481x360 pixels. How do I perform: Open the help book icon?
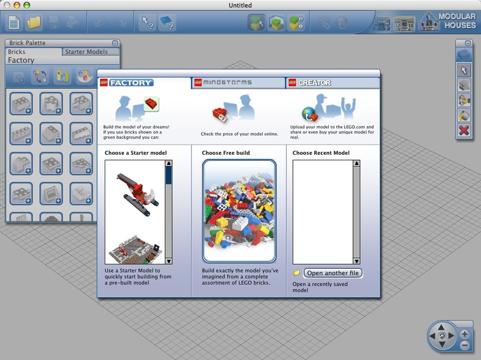click(x=167, y=23)
